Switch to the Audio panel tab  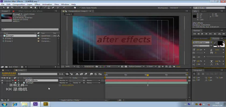click(x=204, y=11)
